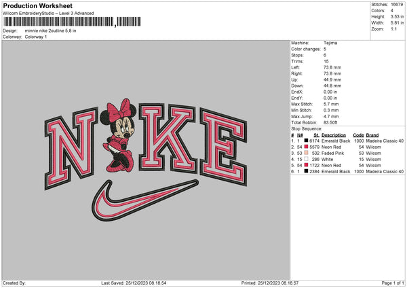This screenshot has height=288, width=407.
Task: Select Emerald Black description in row 1
Action: pyautogui.click(x=336, y=141)
